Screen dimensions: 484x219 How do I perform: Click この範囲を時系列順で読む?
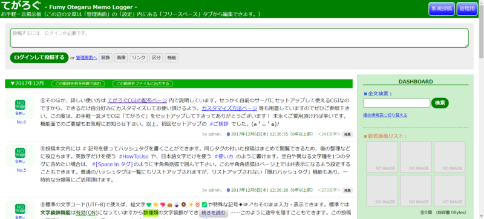pyautogui.click(x=78, y=84)
